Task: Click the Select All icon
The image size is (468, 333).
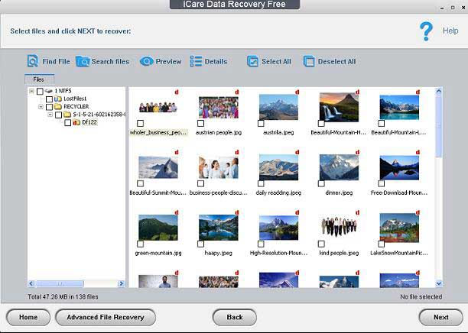Action: pyautogui.click(x=252, y=61)
